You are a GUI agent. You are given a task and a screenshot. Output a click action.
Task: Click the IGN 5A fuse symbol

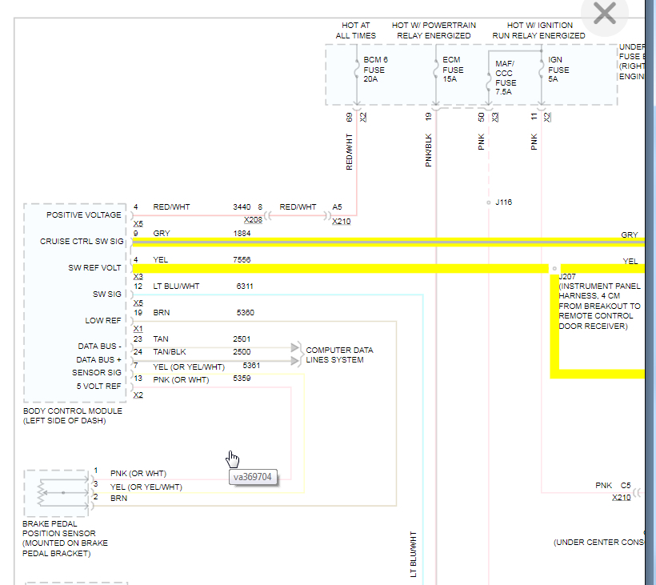point(542,70)
